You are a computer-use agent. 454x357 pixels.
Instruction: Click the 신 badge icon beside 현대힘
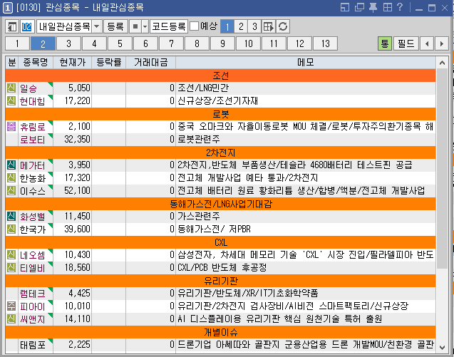click(x=11, y=100)
